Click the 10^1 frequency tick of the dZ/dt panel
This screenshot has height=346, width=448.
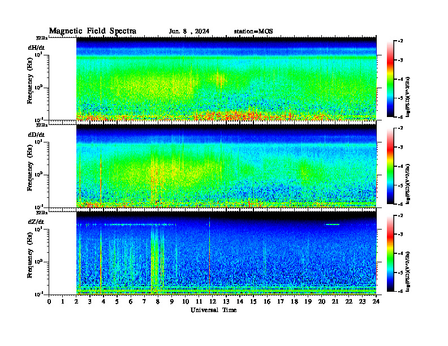coord(38,228)
